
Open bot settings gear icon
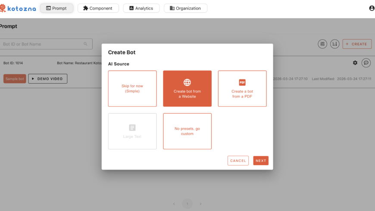pyautogui.click(x=355, y=63)
